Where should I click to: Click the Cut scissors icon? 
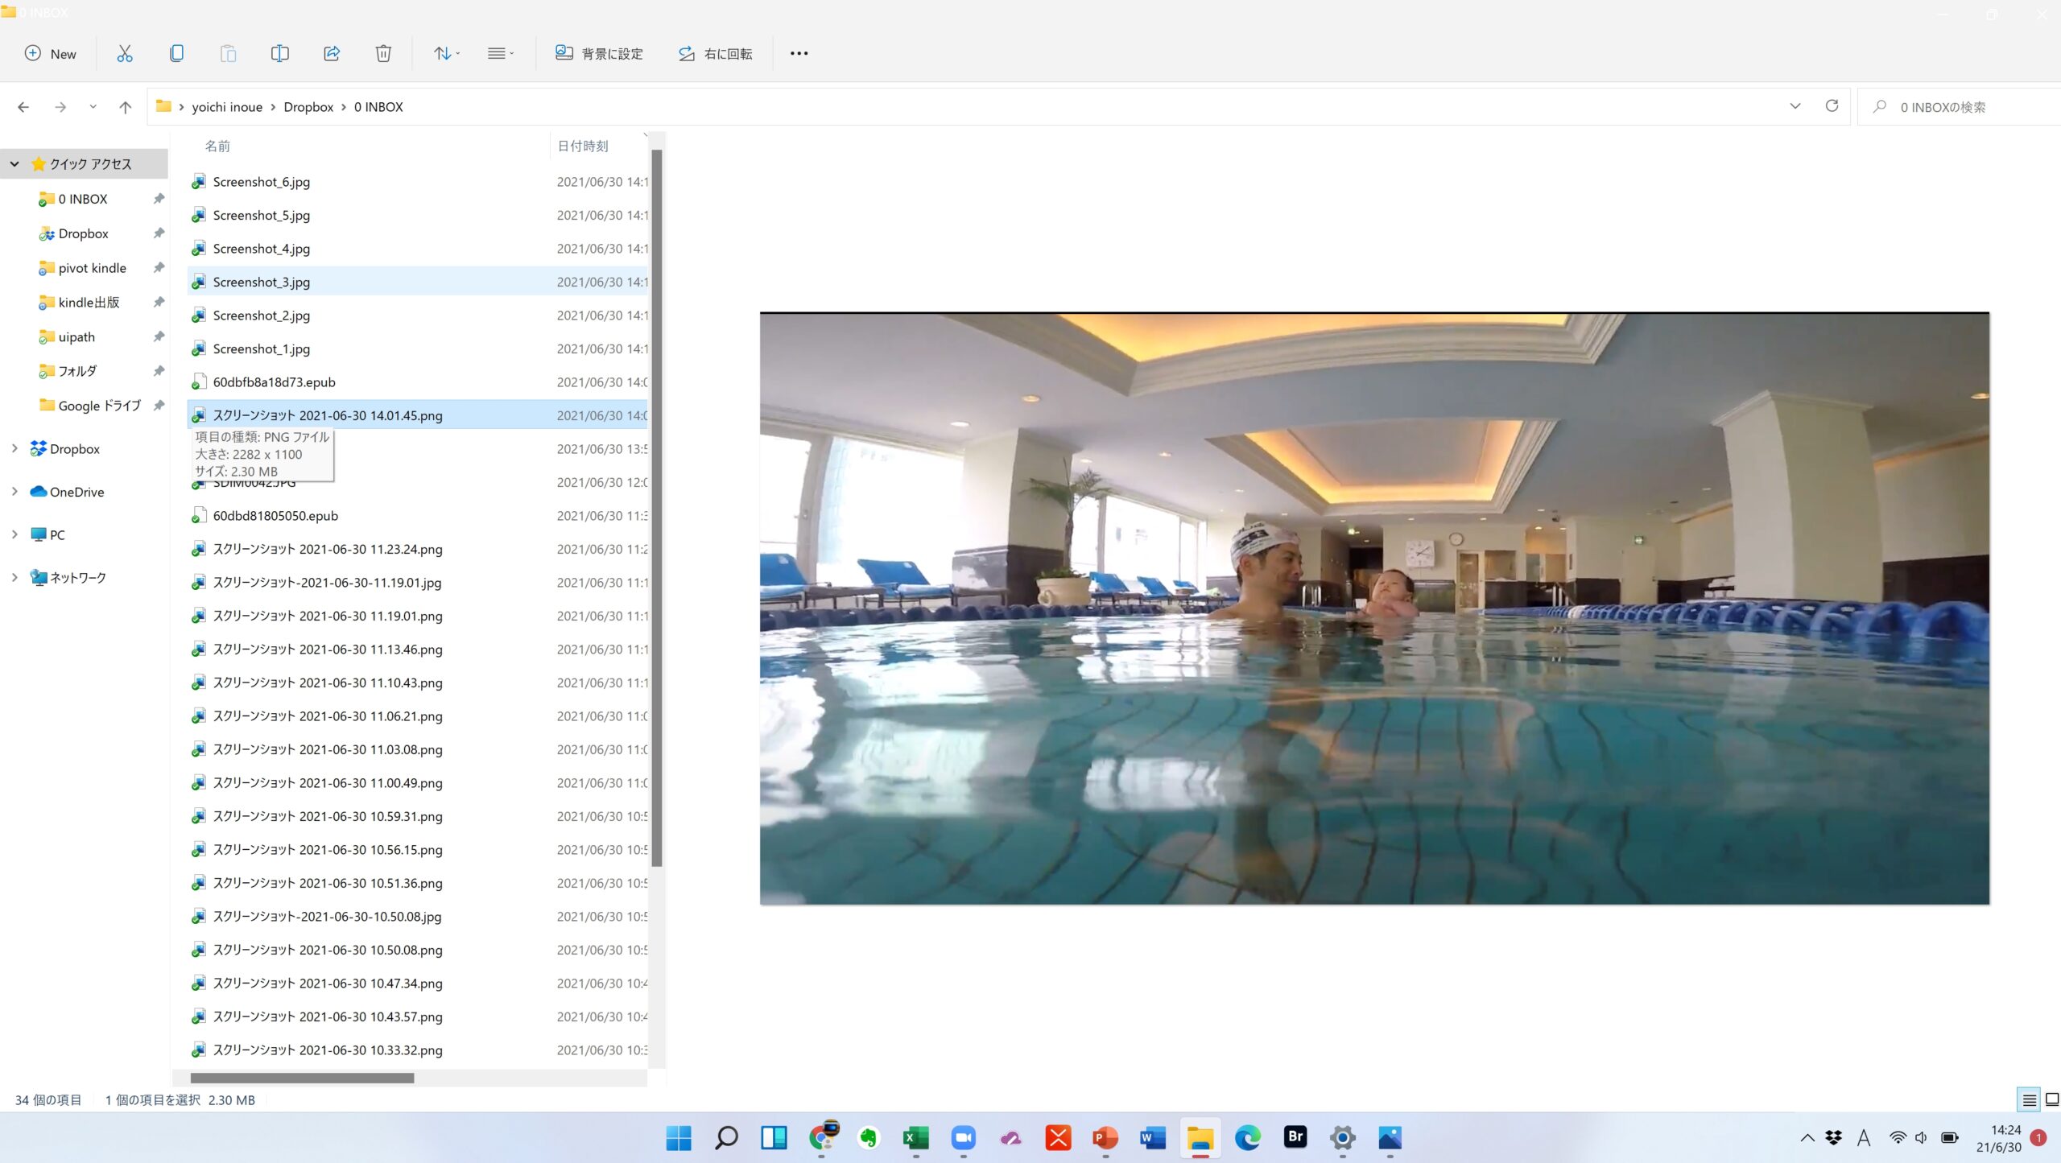click(124, 53)
